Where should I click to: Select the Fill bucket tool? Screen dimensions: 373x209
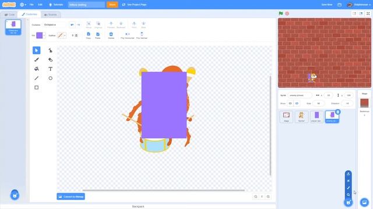36,69
